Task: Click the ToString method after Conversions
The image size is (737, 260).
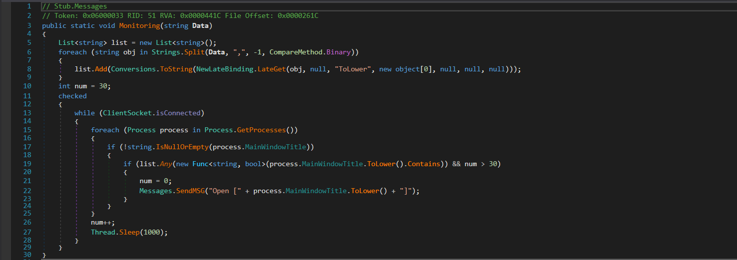Action: [x=176, y=69]
